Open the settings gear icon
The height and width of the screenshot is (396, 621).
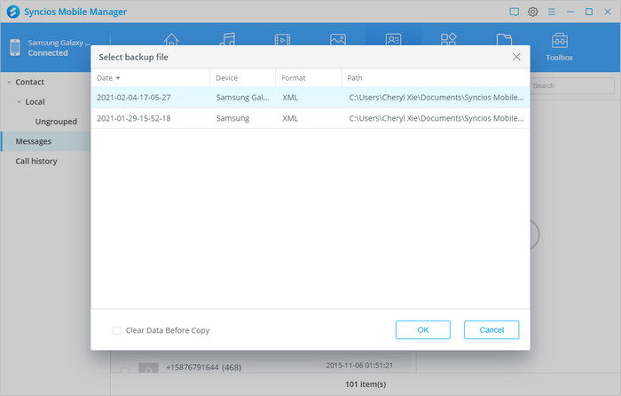coord(532,12)
